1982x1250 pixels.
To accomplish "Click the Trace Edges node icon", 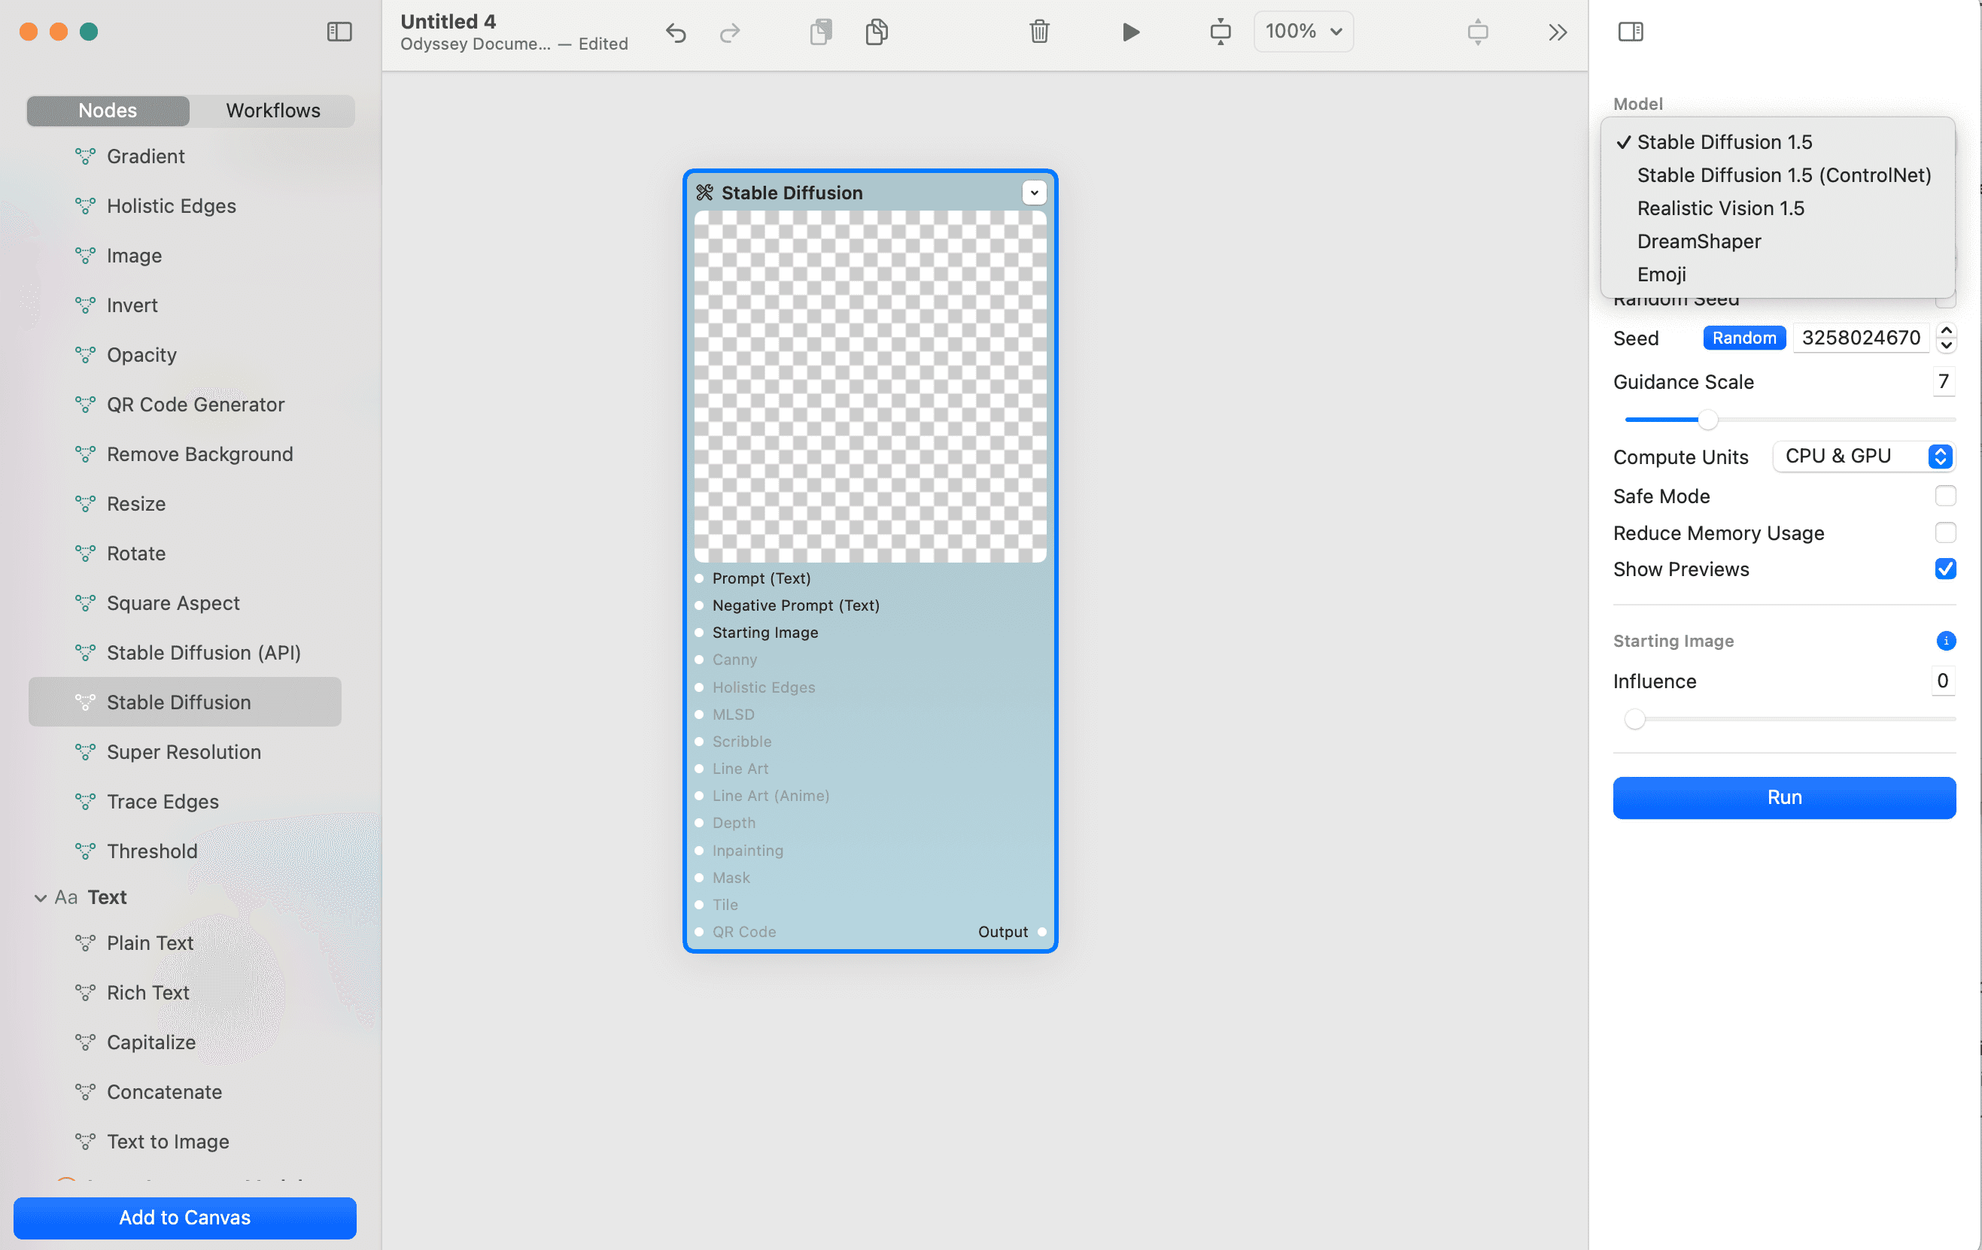I will pyautogui.click(x=87, y=801).
